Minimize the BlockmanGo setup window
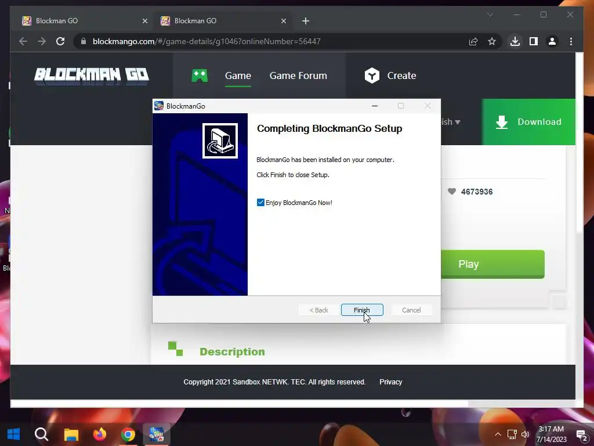The image size is (594, 446). (375, 106)
